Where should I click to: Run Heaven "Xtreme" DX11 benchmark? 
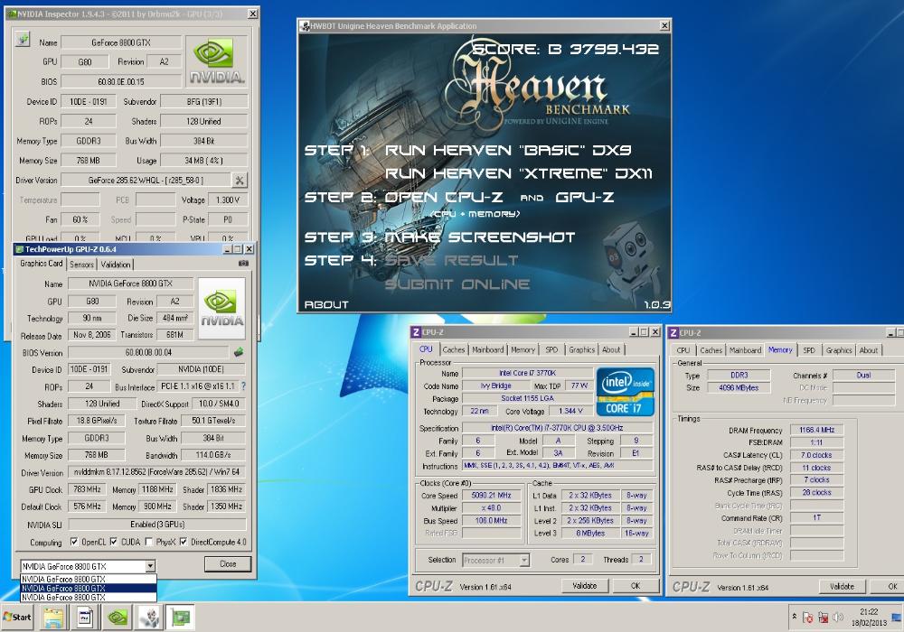point(519,173)
